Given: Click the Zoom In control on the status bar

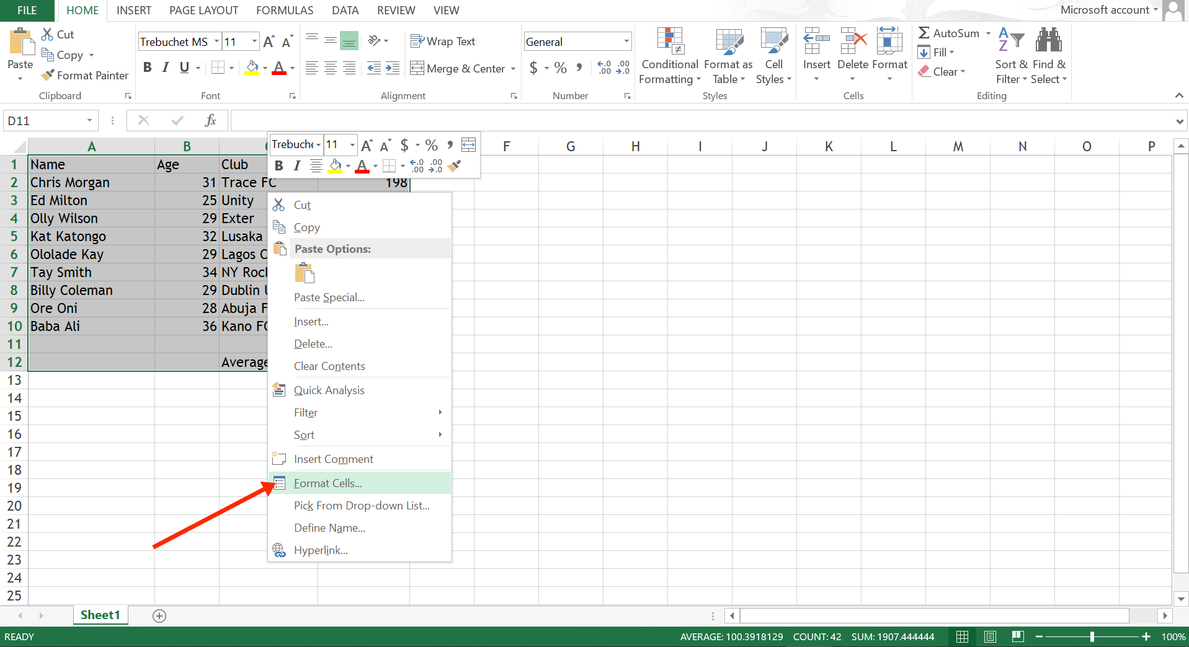Looking at the screenshot, I should pos(1145,636).
